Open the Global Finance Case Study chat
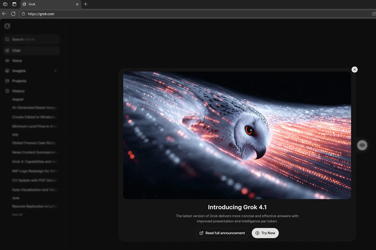Screen dimensions: 376x250 [34, 143]
